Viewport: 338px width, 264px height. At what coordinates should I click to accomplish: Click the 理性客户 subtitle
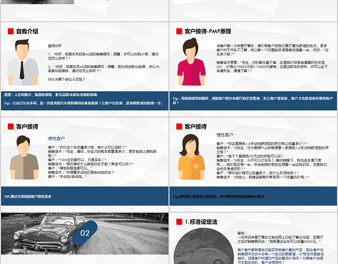[225, 135]
